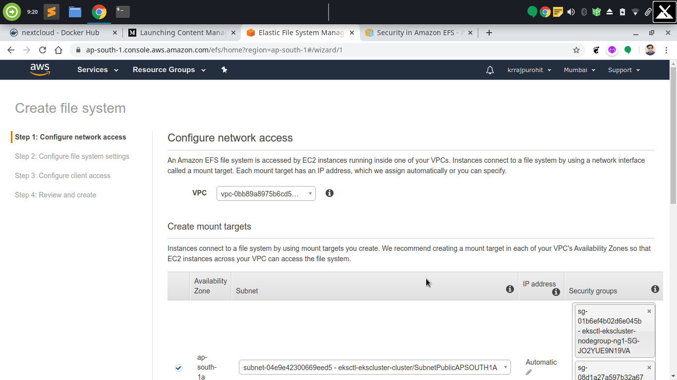Click the Wi-Fi network tray icon
This screenshot has height=380, width=677.
point(635,12)
